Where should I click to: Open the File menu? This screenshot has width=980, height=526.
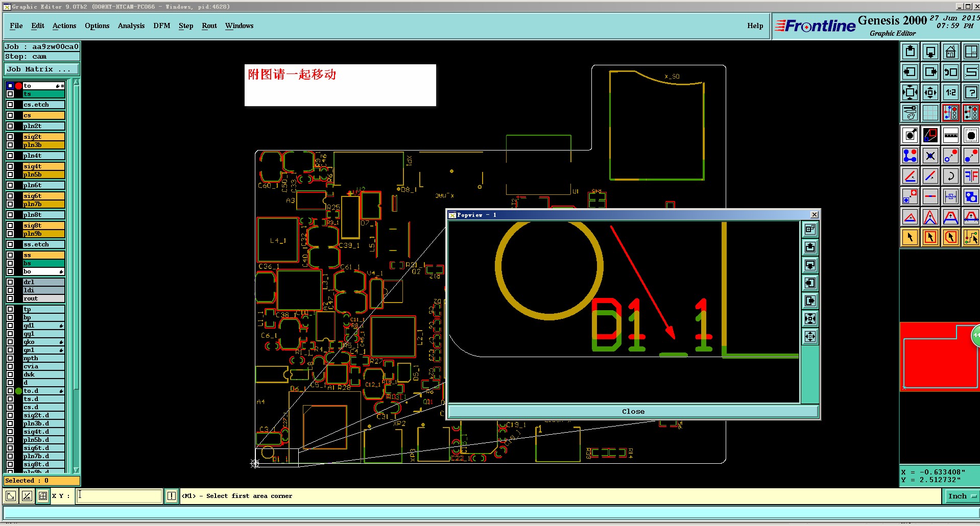[x=16, y=26]
